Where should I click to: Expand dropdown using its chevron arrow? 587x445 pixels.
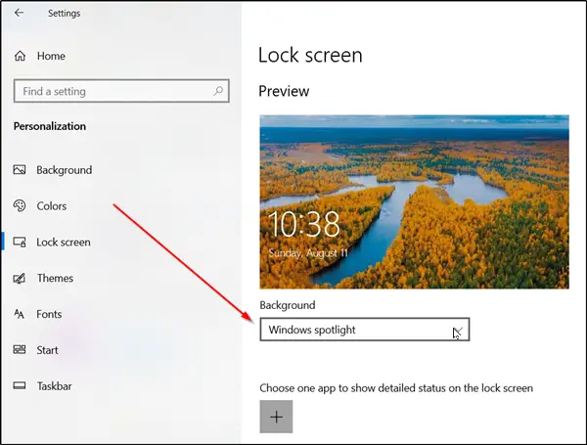tap(458, 331)
